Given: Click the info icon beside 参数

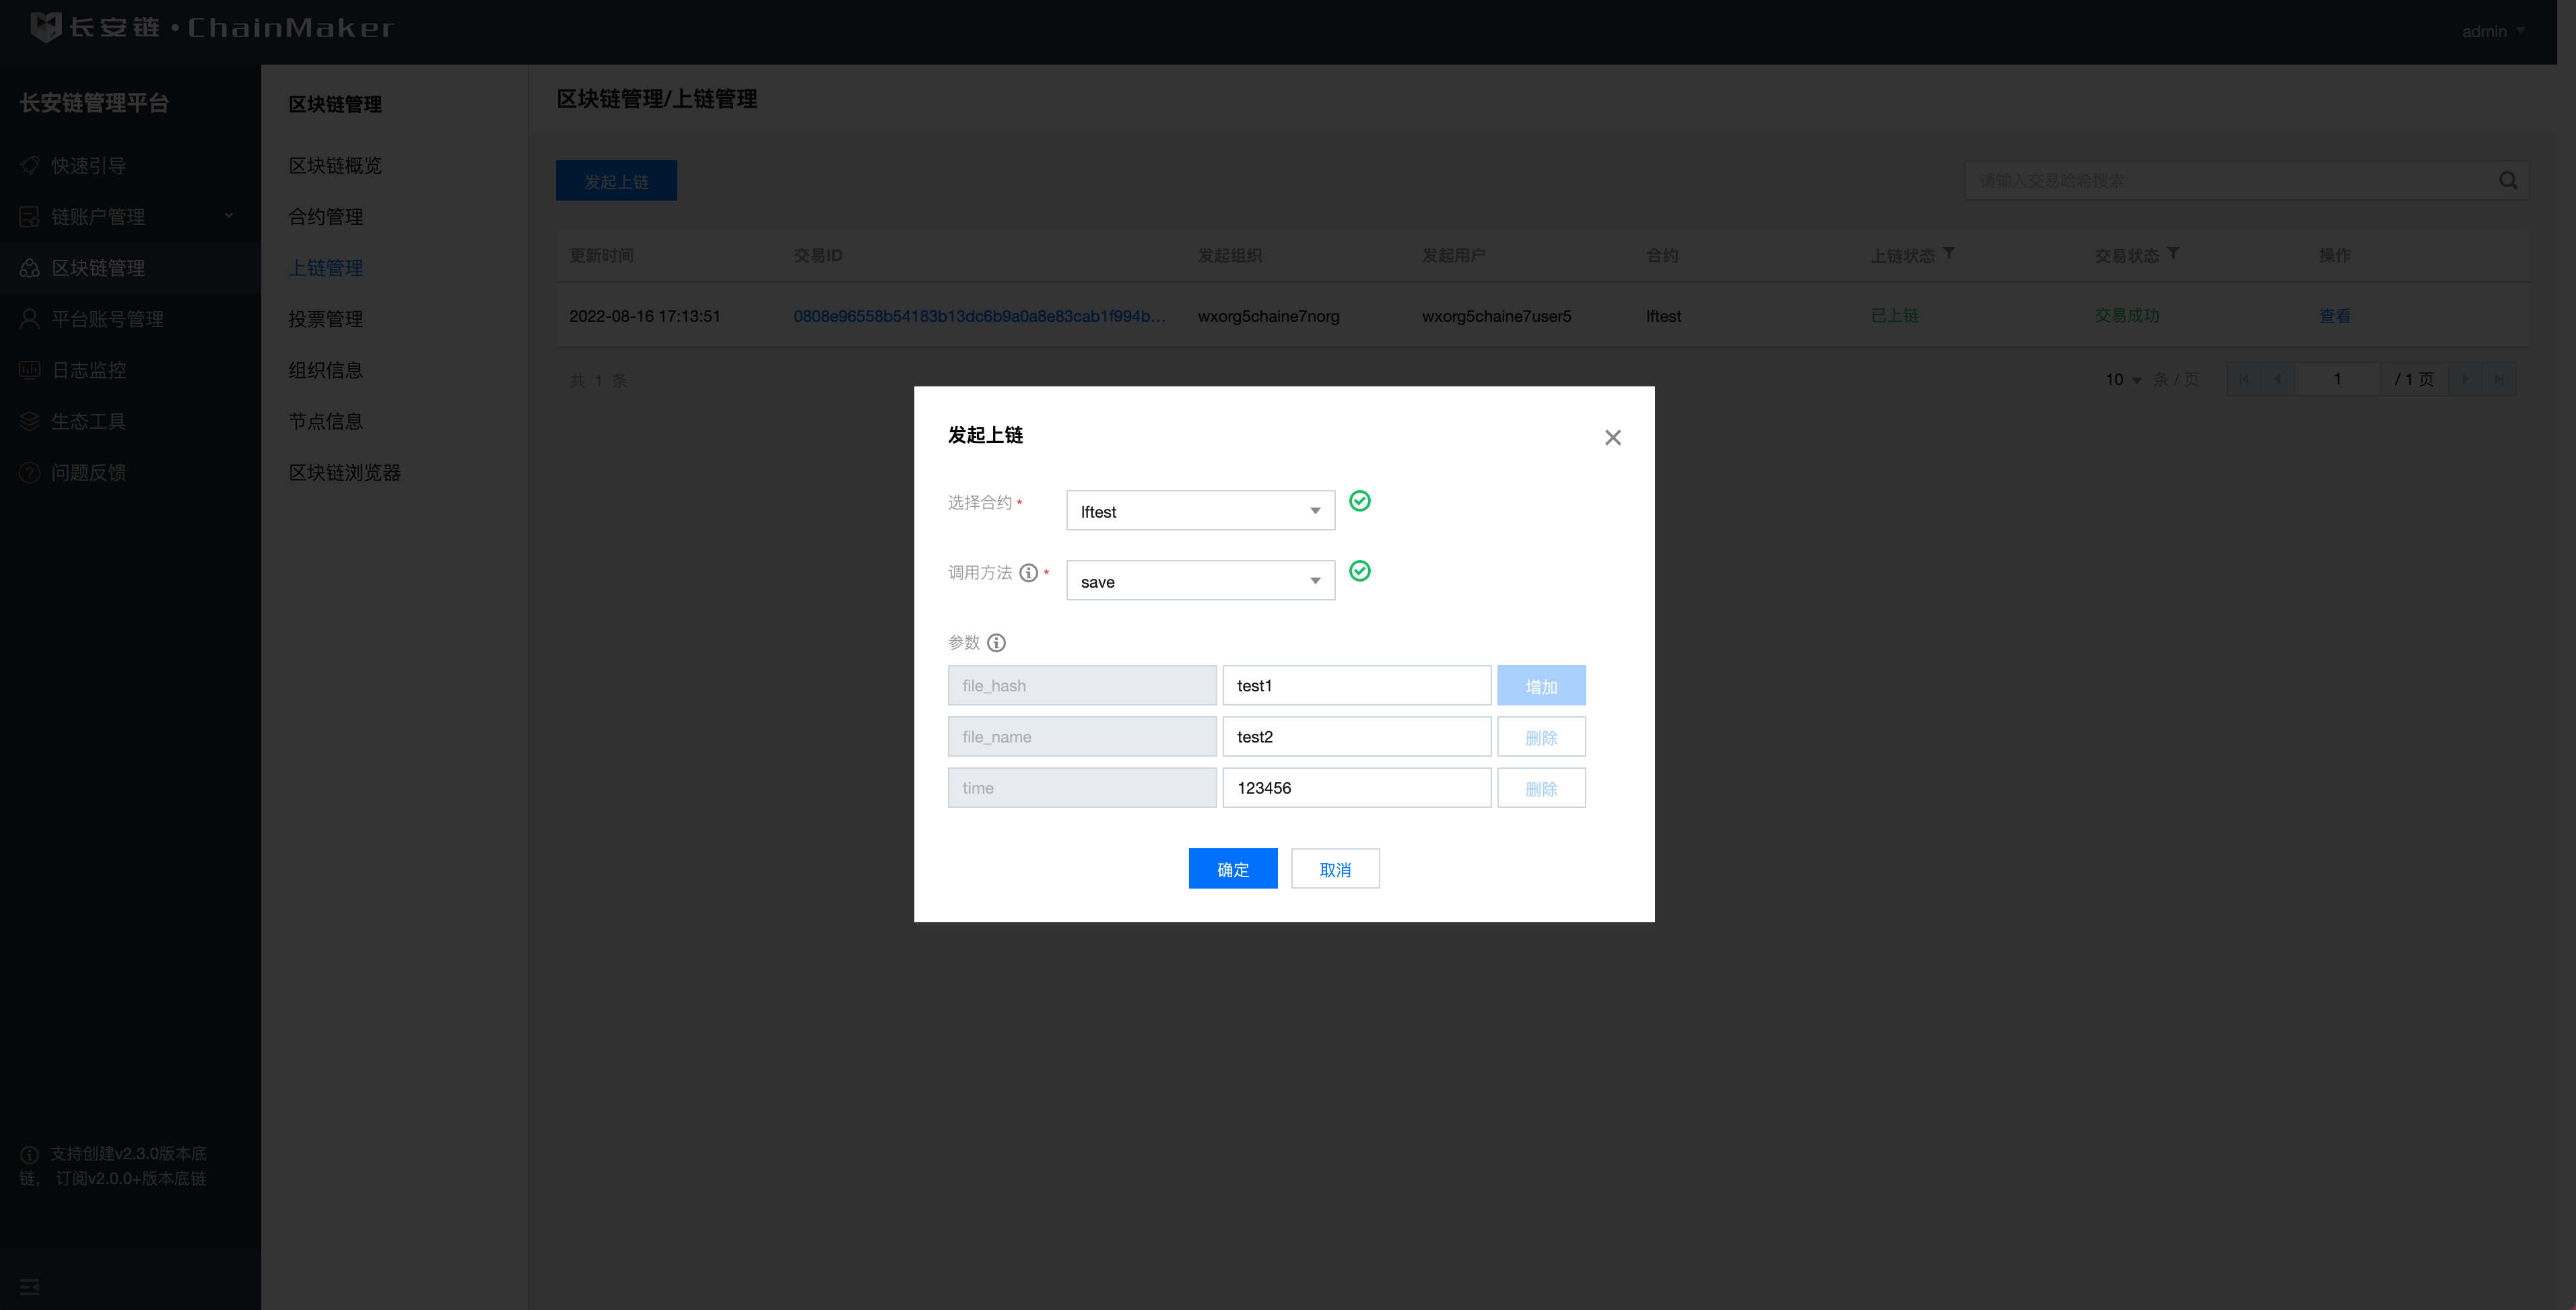Looking at the screenshot, I should coord(996,643).
